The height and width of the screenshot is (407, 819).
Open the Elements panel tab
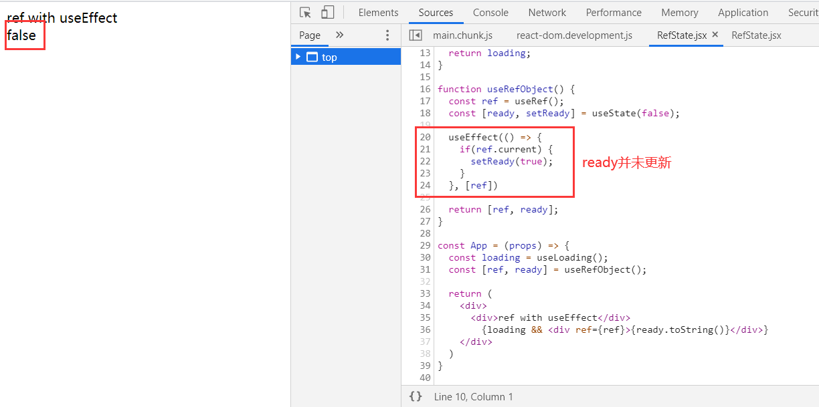coord(378,13)
